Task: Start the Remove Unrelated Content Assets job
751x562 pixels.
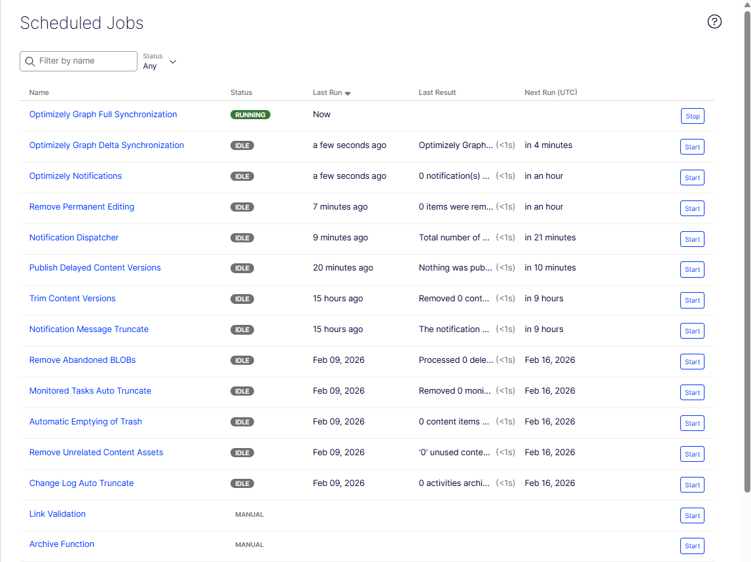Action: click(x=692, y=454)
